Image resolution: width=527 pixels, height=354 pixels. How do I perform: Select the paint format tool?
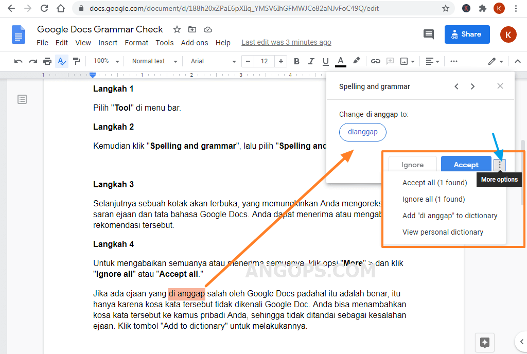click(x=77, y=61)
